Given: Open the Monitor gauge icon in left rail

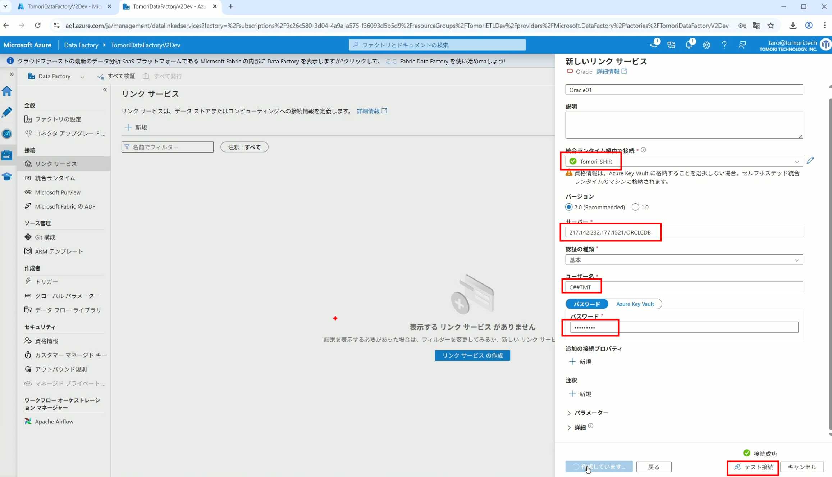Looking at the screenshot, I should point(7,134).
